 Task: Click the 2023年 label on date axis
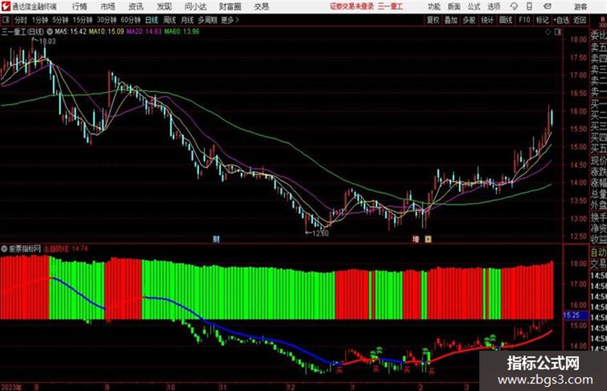coord(11,387)
